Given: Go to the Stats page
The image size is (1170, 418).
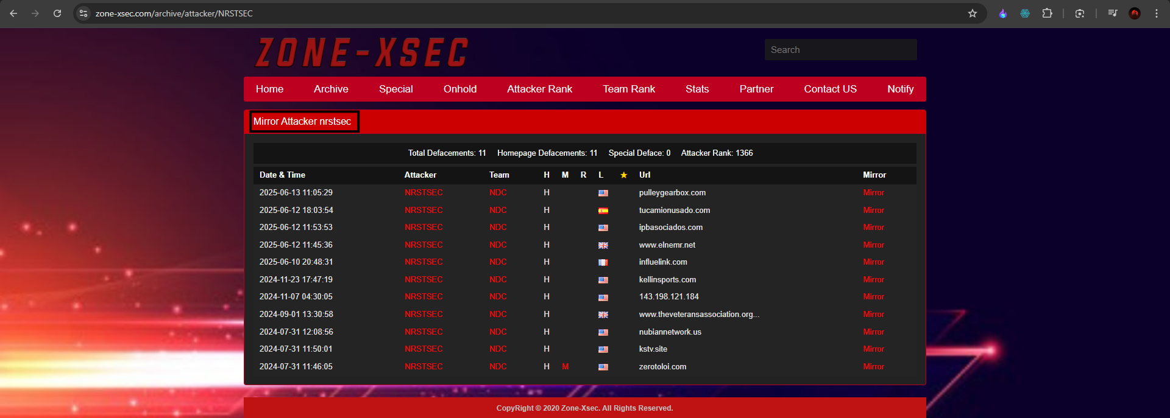Looking at the screenshot, I should (x=697, y=89).
